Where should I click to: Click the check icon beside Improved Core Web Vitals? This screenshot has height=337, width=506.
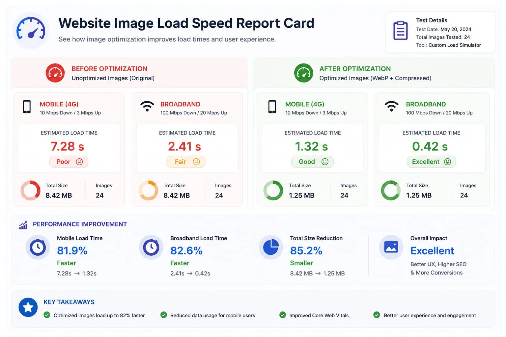click(283, 315)
